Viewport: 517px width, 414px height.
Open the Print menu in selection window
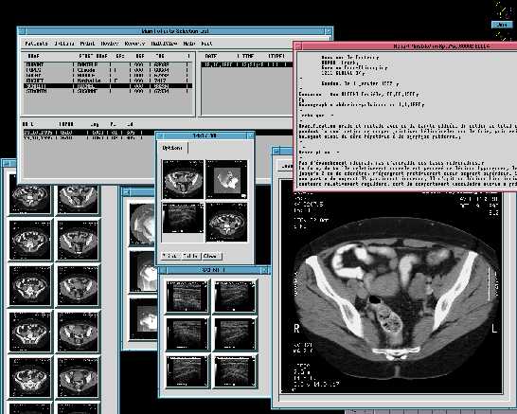(x=87, y=44)
